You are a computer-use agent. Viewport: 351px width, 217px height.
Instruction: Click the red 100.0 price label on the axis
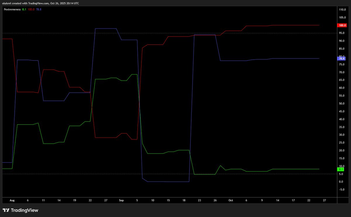[342, 25]
